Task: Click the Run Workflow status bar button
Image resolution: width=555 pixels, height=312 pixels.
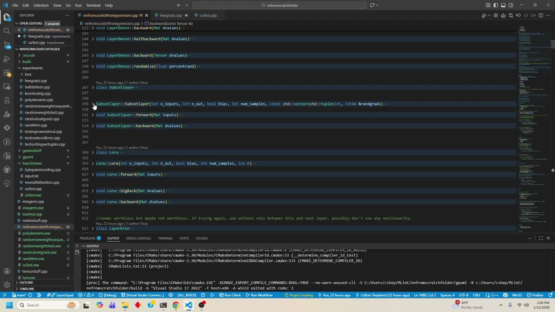Action: [x=259, y=295]
